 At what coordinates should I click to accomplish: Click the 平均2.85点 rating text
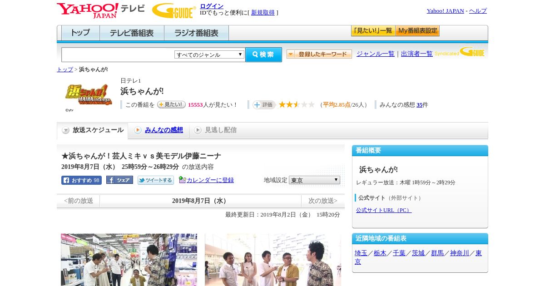pyautogui.click(x=337, y=105)
